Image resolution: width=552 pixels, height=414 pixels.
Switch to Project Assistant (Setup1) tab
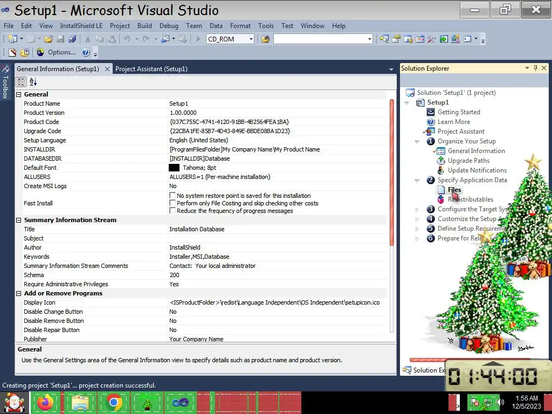tap(151, 69)
